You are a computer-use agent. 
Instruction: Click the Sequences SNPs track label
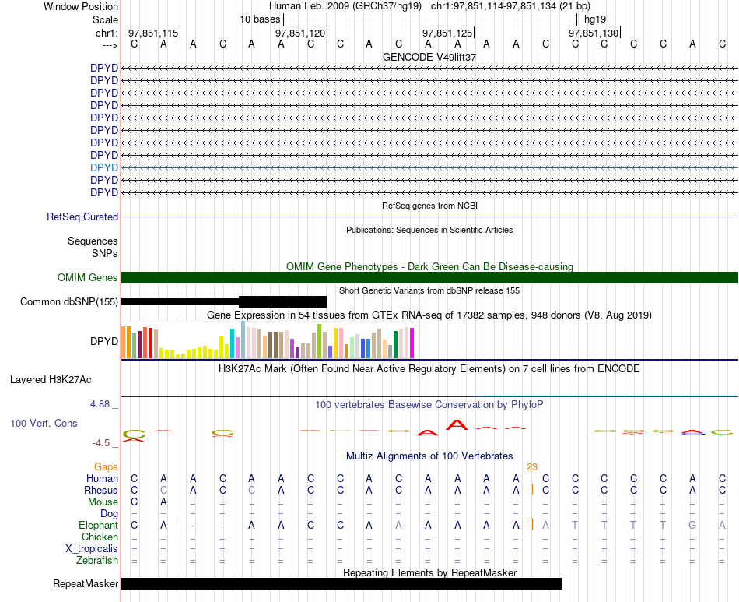[93, 247]
